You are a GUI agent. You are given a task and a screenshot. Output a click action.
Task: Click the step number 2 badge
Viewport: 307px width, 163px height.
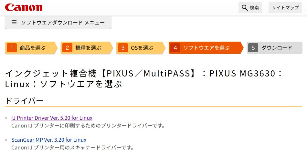pyautogui.click(x=67, y=48)
